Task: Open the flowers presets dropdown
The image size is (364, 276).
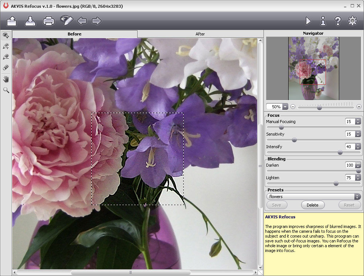Action: click(x=313, y=197)
